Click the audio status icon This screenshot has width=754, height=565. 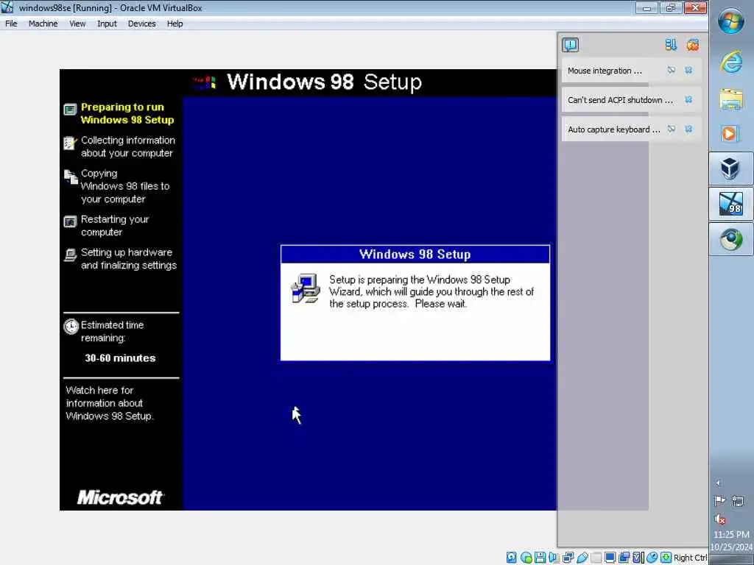pos(554,558)
